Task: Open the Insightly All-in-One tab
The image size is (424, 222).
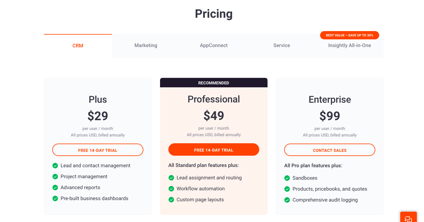Action: click(x=349, y=45)
